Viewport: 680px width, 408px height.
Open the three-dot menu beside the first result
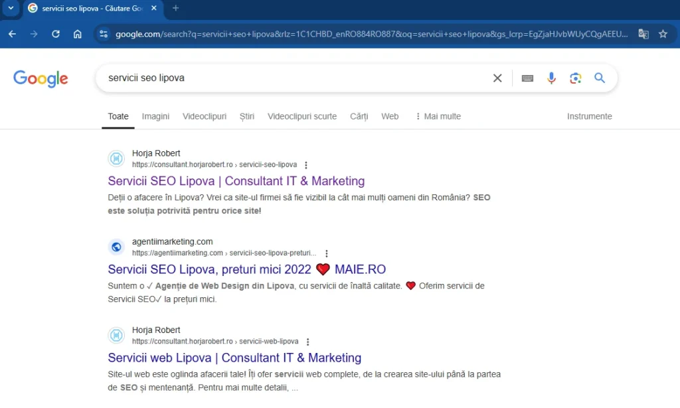(x=305, y=165)
